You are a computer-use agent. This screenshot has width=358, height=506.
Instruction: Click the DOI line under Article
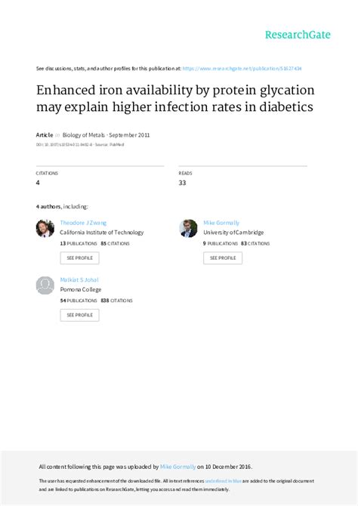pyautogui.click(x=80, y=144)
